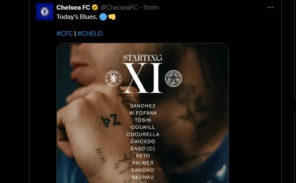Click the gold verified badge
Viewport: 296px width, 183px height.
click(x=95, y=8)
